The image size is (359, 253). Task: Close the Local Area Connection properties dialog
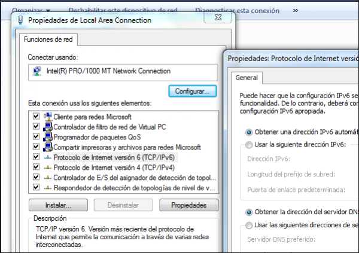(218, 17)
